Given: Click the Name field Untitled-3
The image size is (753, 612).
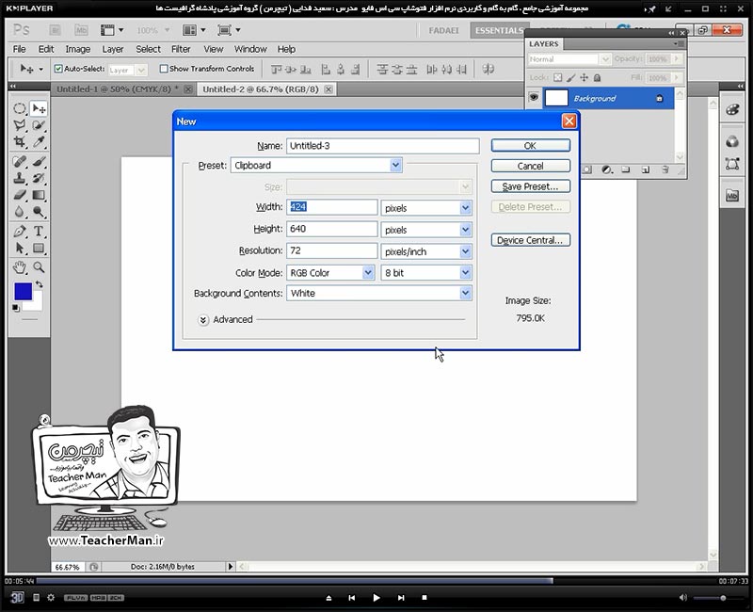Looking at the screenshot, I should (x=383, y=146).
